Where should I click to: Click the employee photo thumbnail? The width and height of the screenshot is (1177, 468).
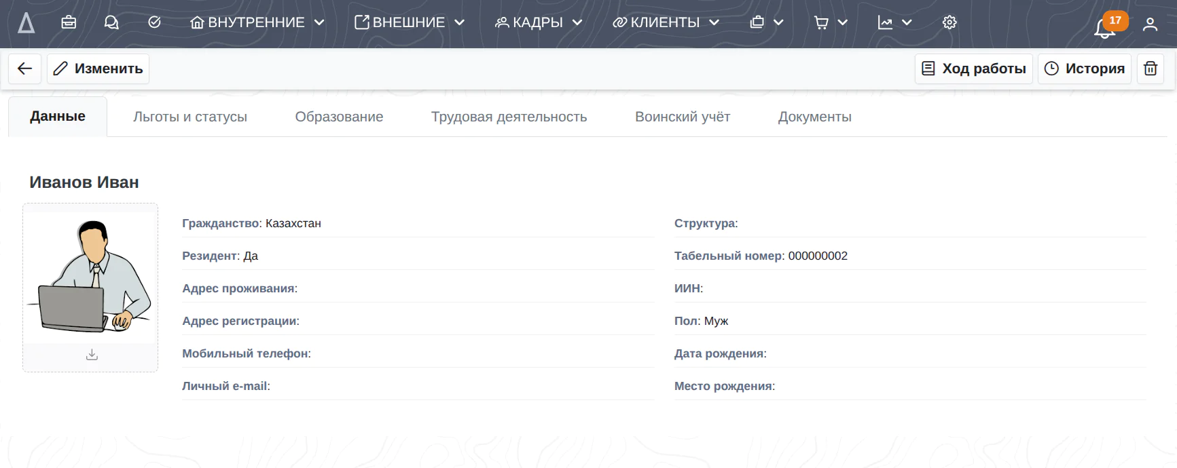click(x=90, y=277)
